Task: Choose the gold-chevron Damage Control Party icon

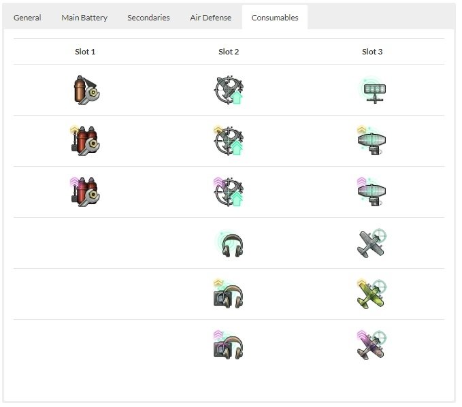Action: 85,141
